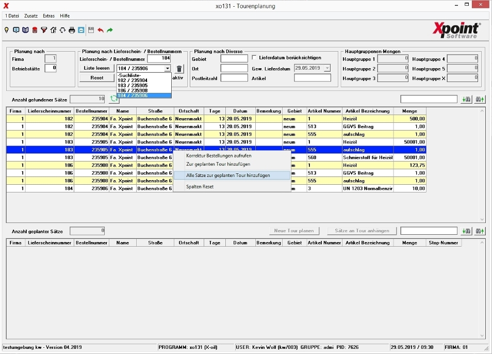Viewport: 492px width, 354px height.
Task: Click the floppy disk save icon
Action: [x=91, y=30]
